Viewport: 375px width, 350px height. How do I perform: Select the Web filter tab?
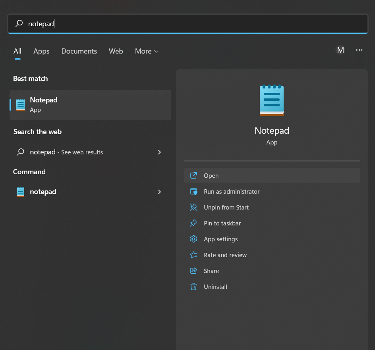pyautogui.click(x=116, y=51)
